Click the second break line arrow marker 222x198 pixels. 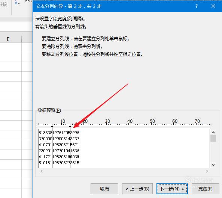(70, 126)
